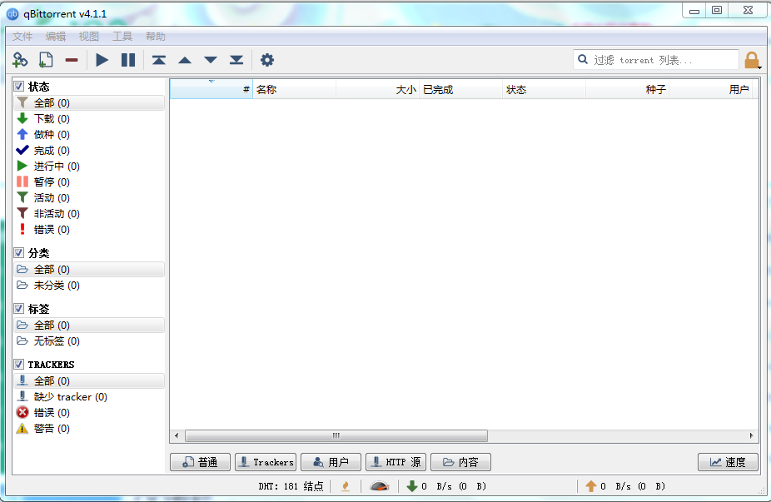Screen dimensions: 771x502
Task: Select 全部 (0) under 分类
Action: click(89, 270)
